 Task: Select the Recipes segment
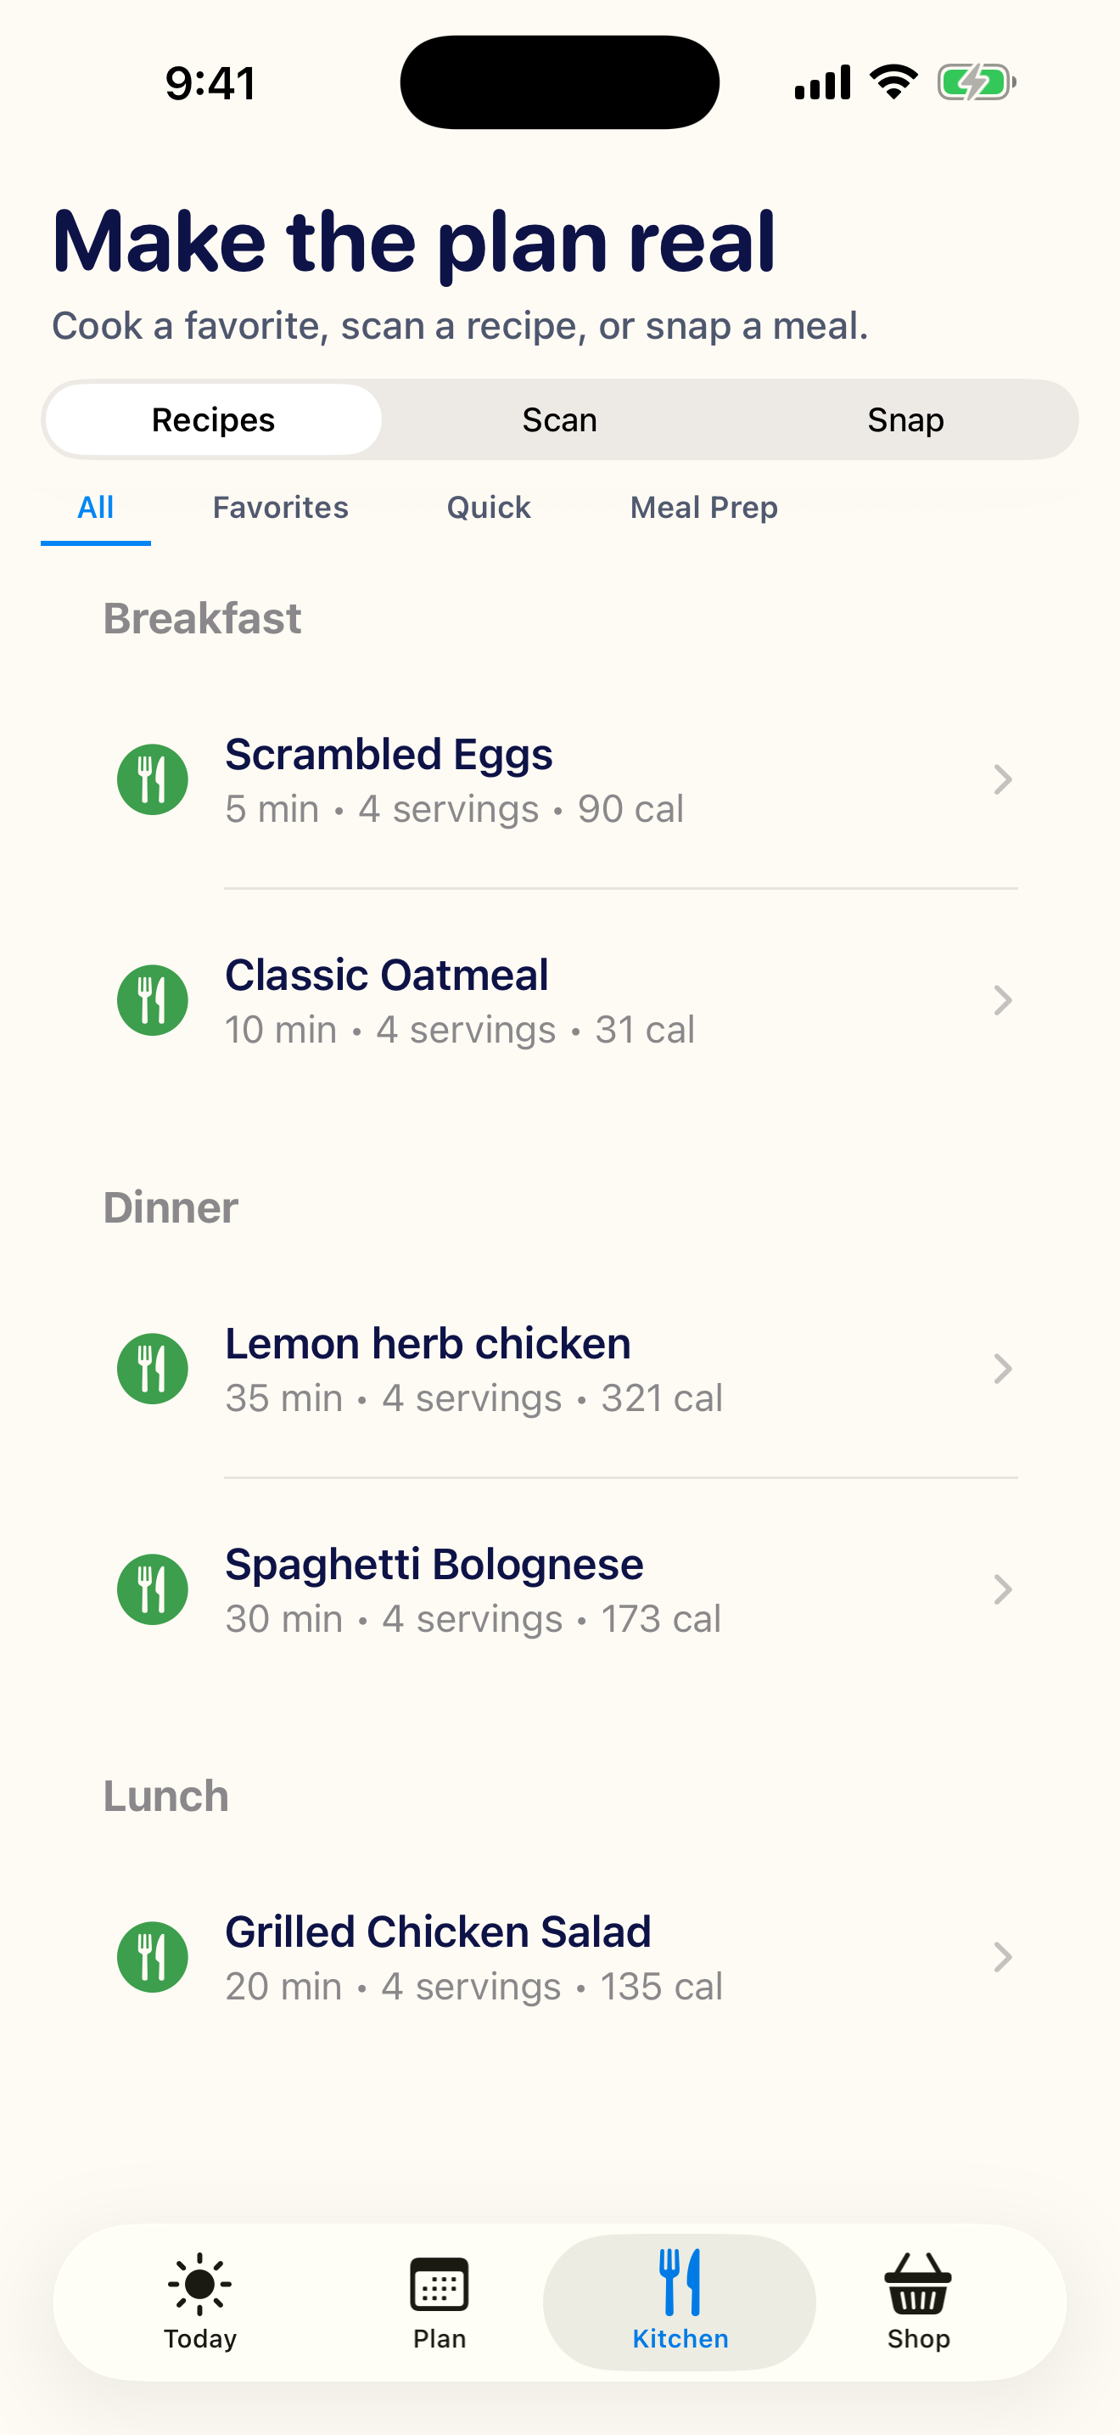tap(214, 419)
